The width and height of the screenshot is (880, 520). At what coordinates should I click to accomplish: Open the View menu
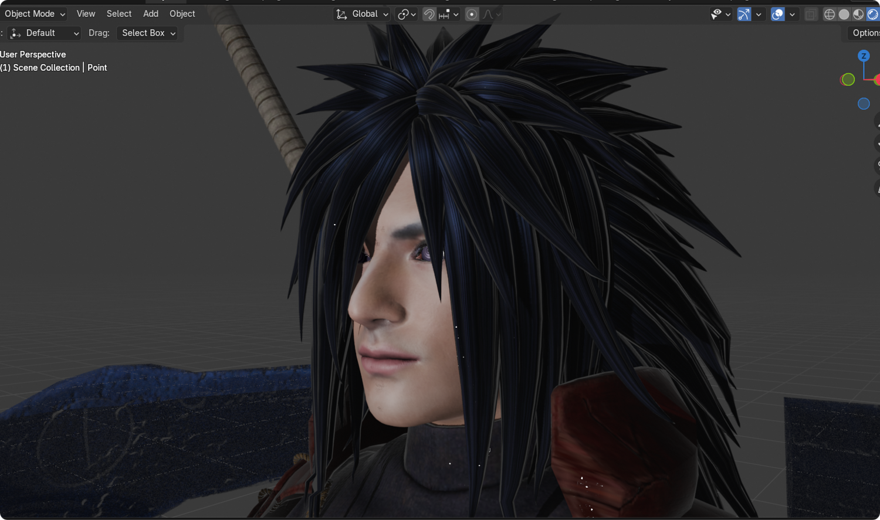86,13
